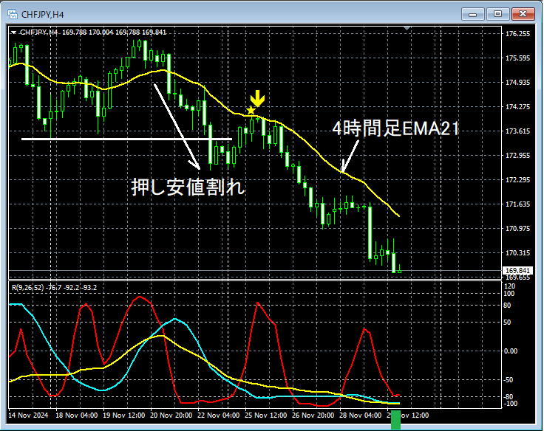Click the 25 Nov 12:00 time label

pos(266,415)
